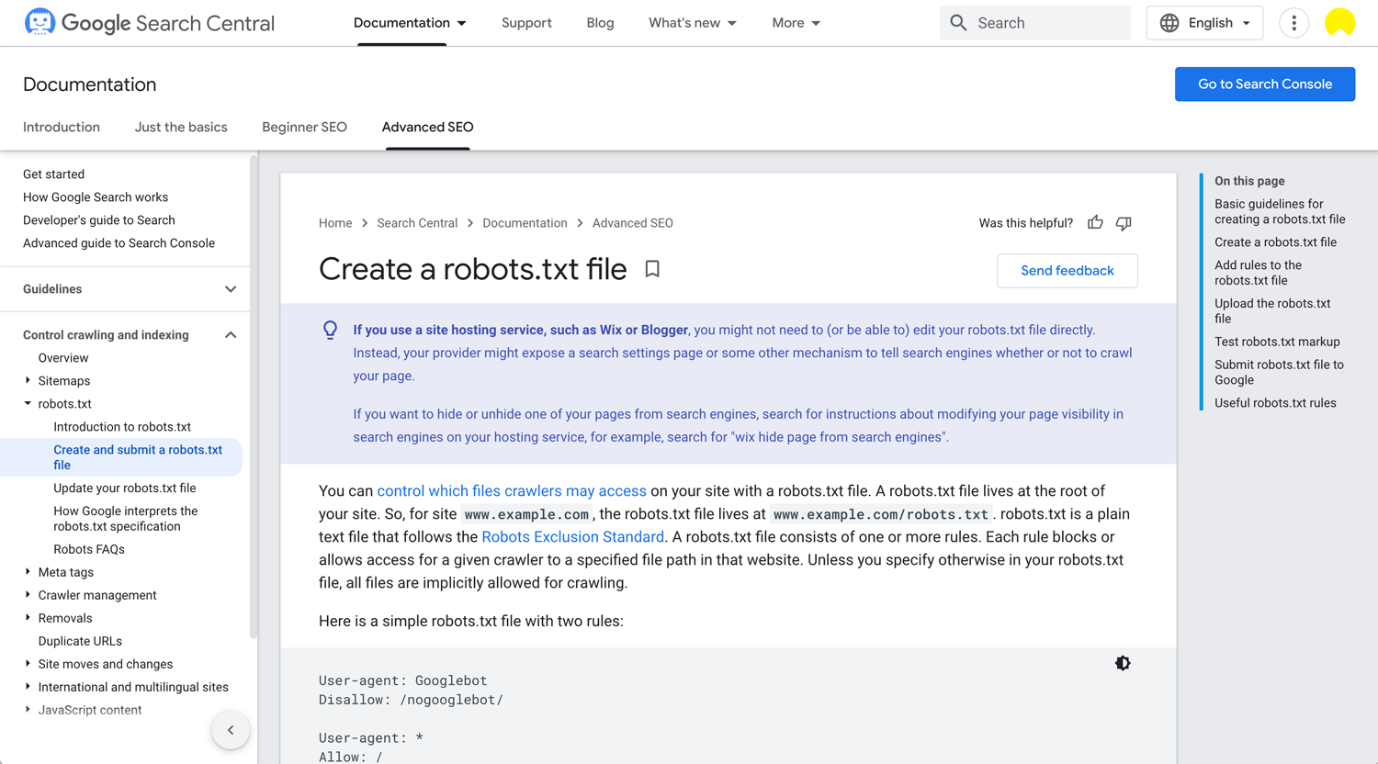Expand the Crawler management item
This screenshot has width=1378, height=764.
(x=28, y=595)
